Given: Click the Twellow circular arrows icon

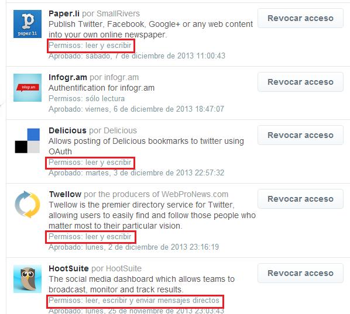Looking at the screenshot, I should point(28,204).
